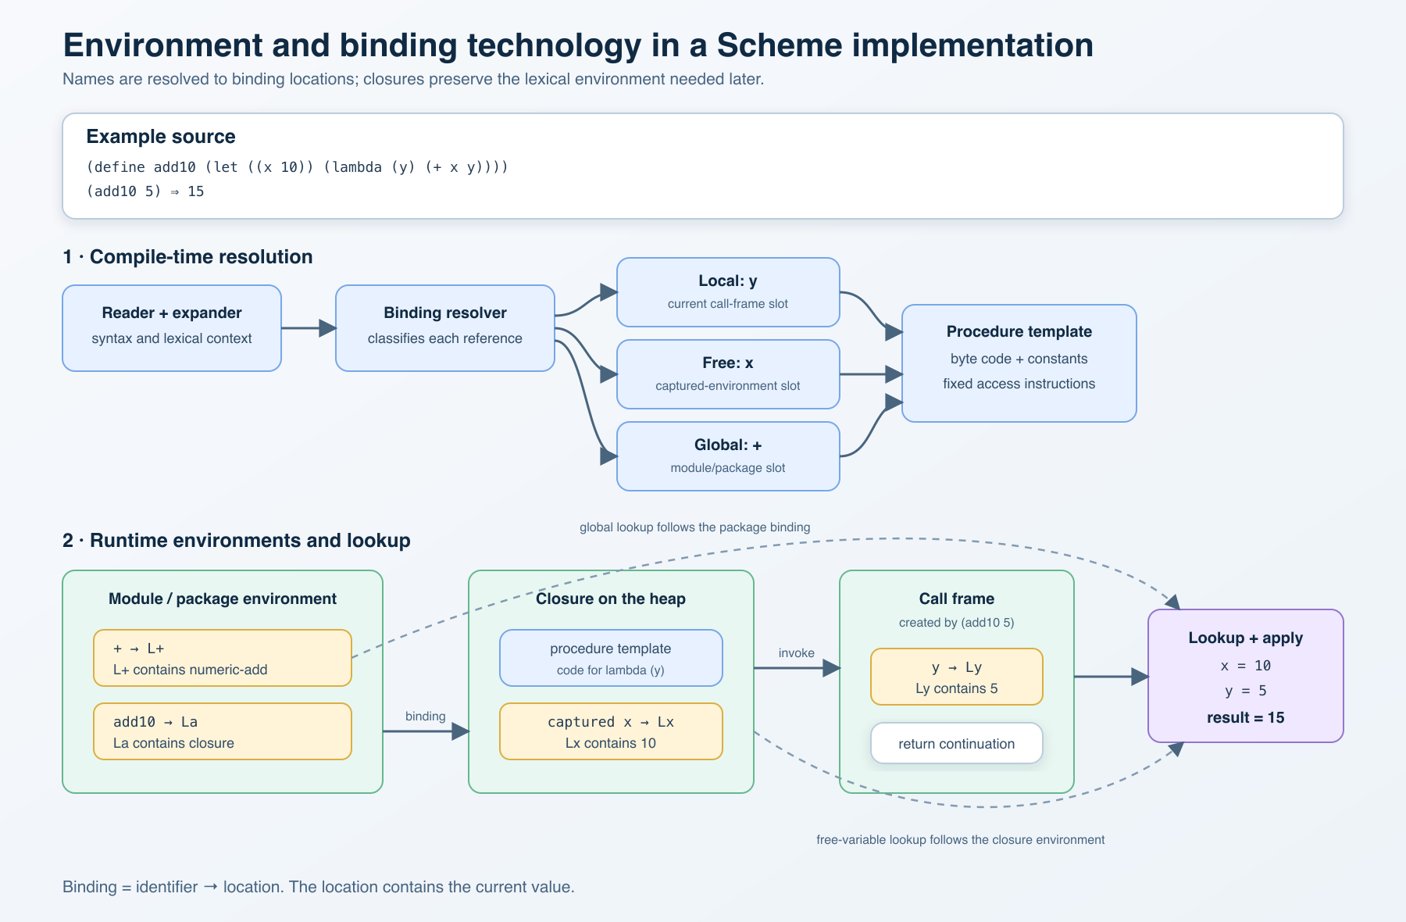Click 'current call-frame slot' text
This screenshot has width=1406, height=922.
tap(728, 304)
